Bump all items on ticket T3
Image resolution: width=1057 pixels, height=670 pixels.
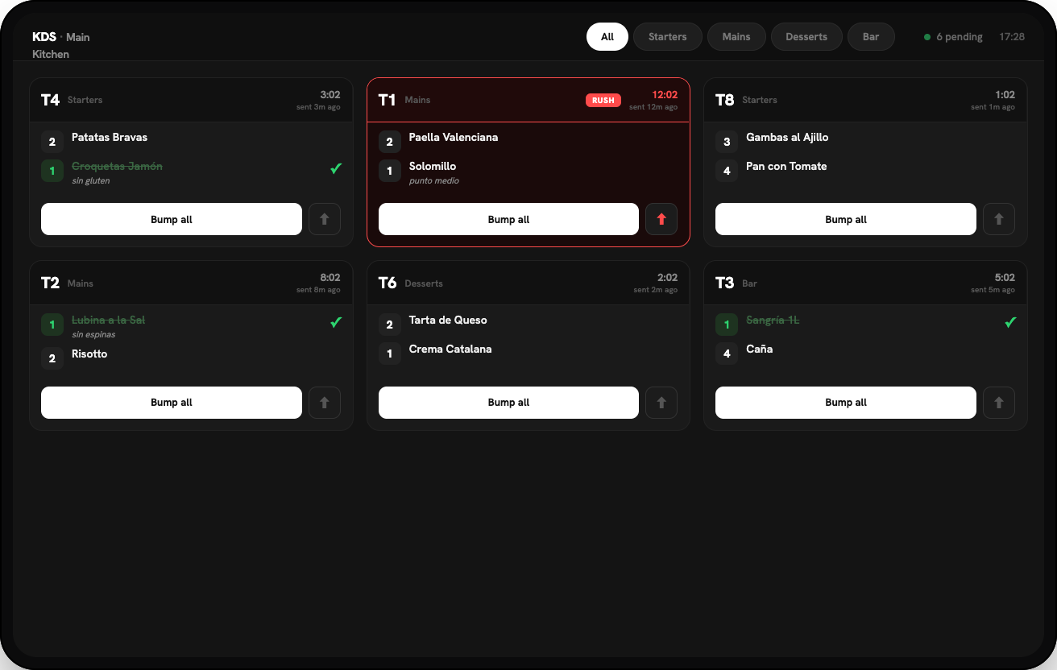[x=846, y=403]
